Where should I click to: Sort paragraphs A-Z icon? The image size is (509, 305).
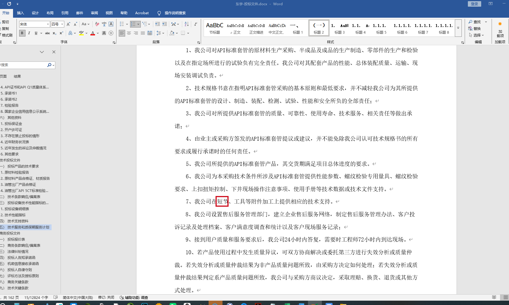point(187,24)
